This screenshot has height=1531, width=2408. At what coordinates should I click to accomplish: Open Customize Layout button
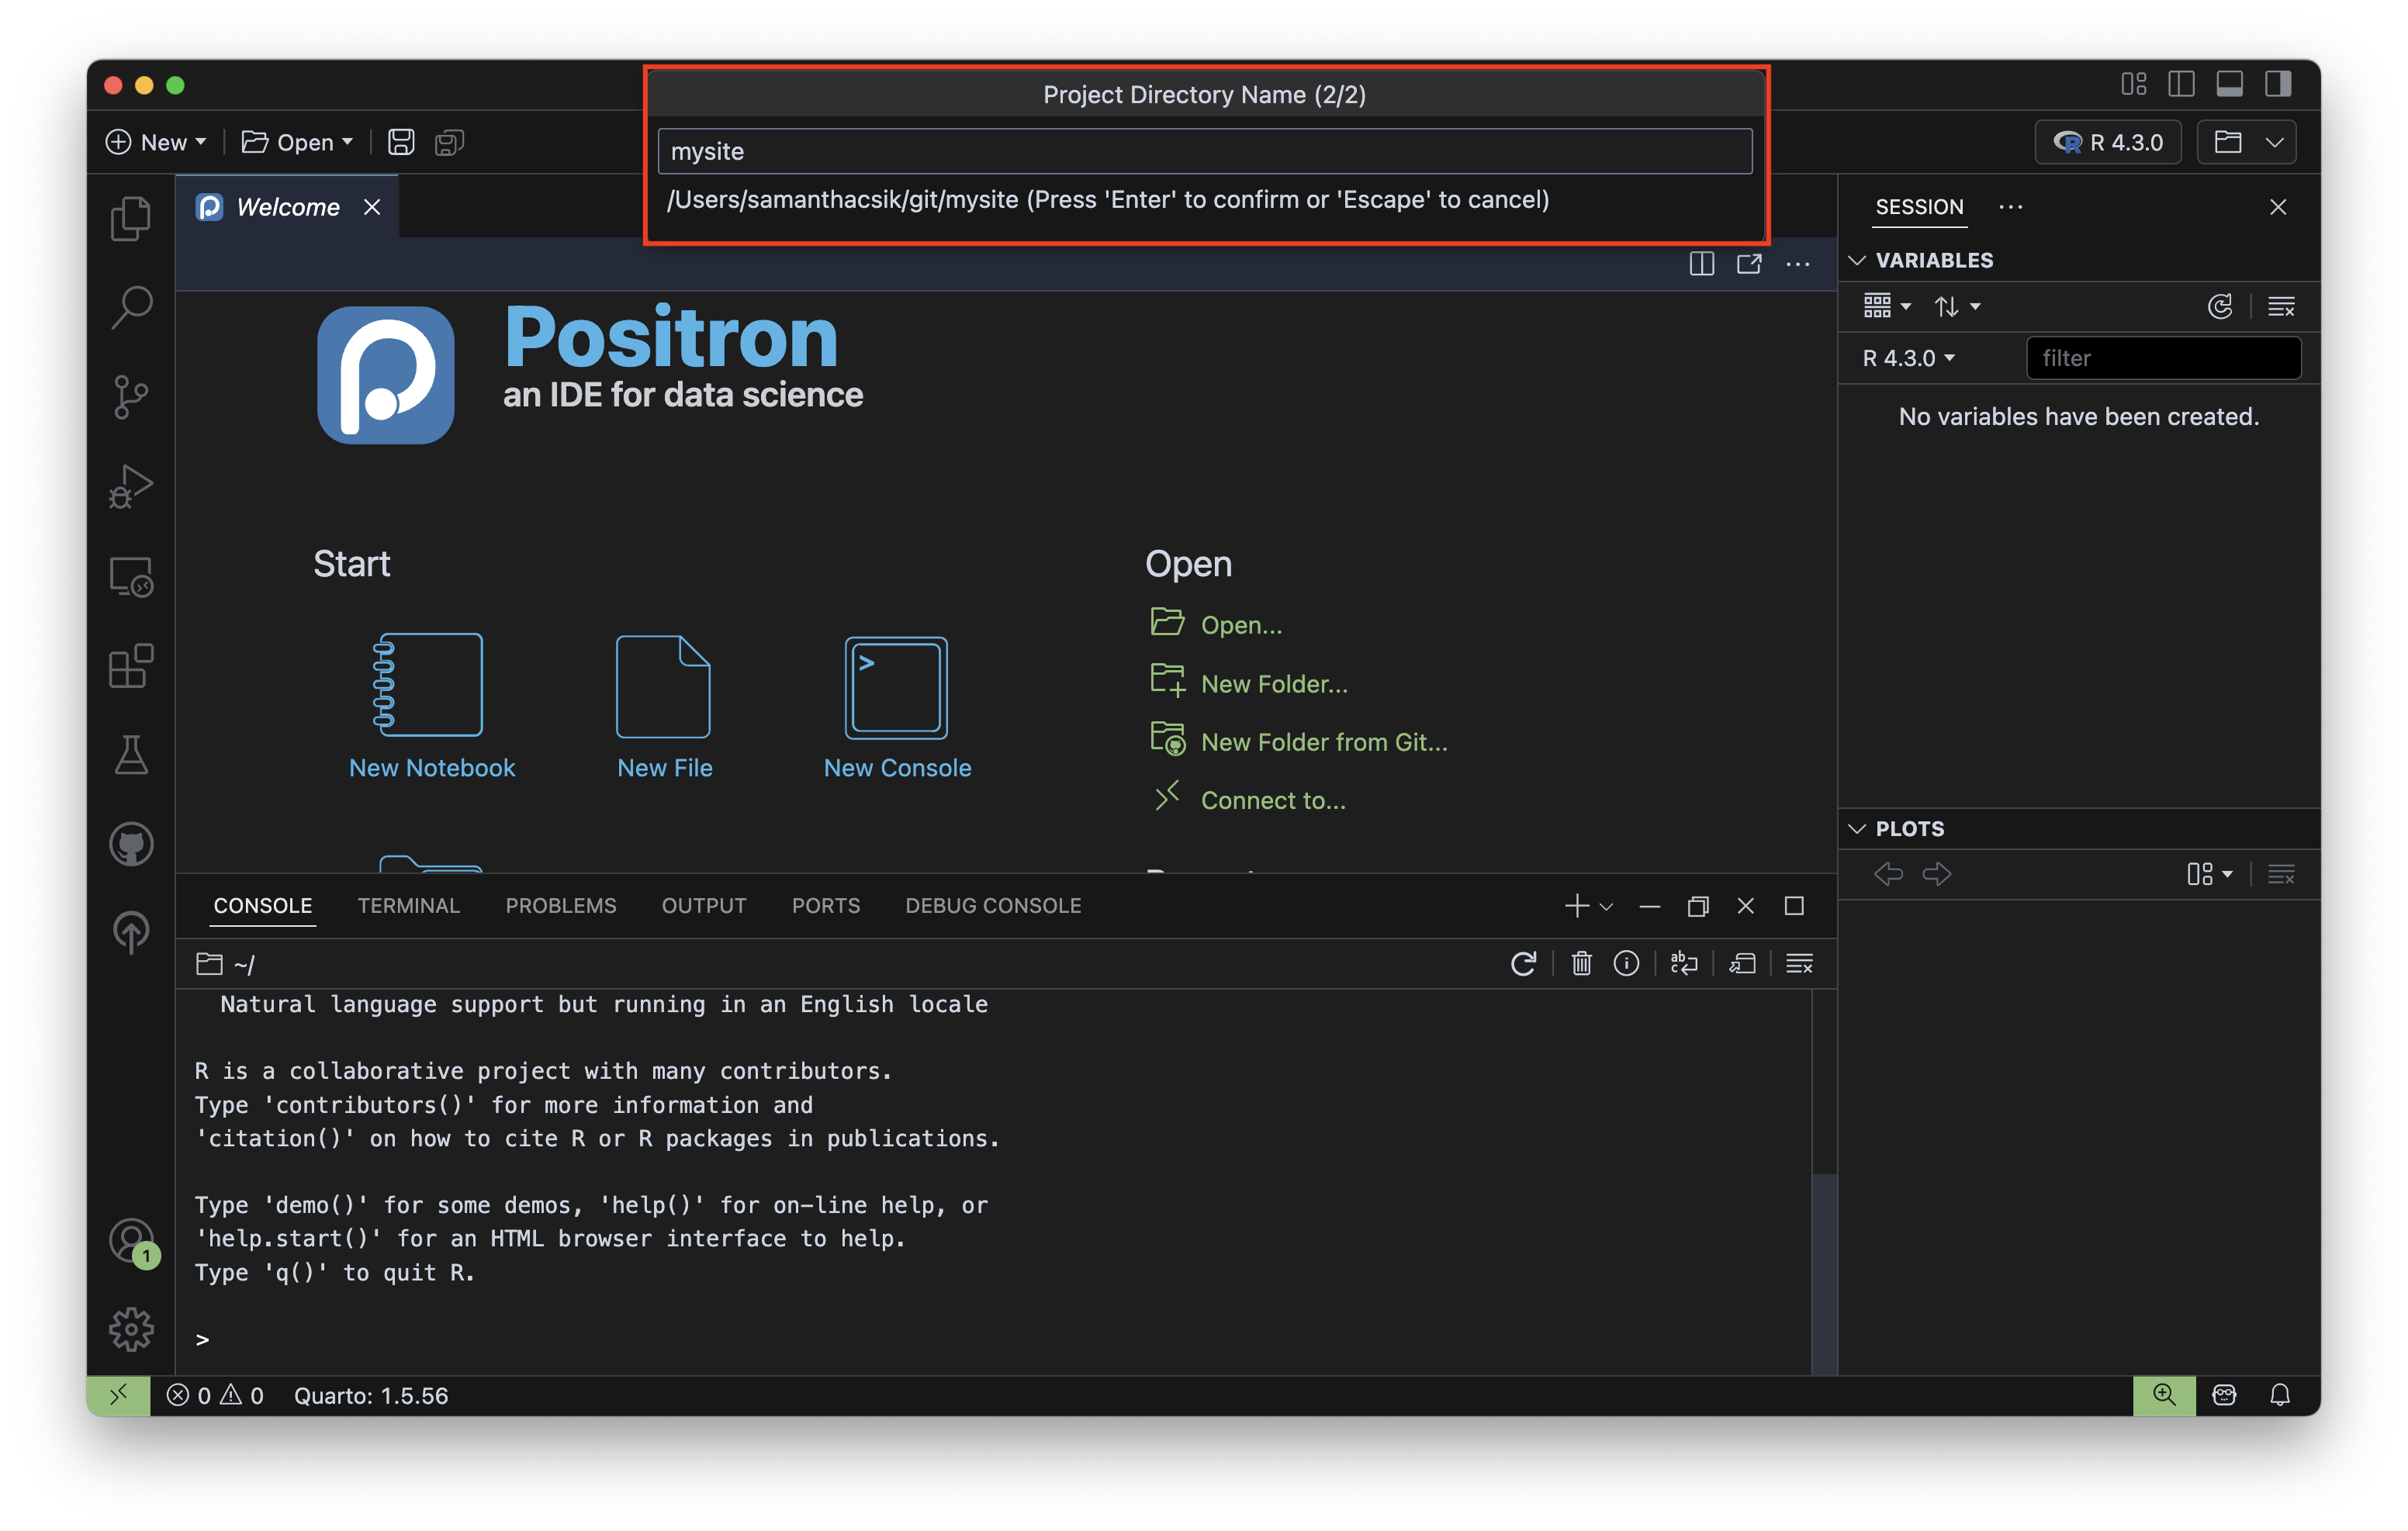[x=2133, y=84]
